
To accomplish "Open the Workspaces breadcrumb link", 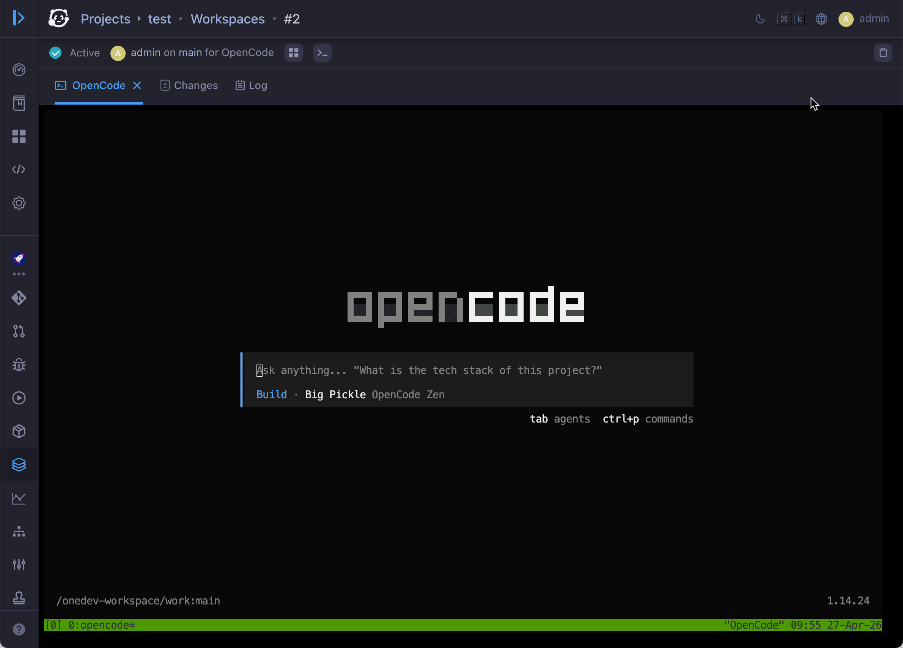I will 228,19.
